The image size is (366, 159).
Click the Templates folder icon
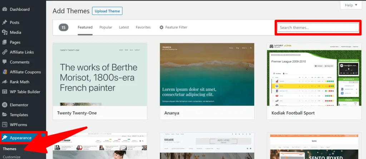pos(4,115)
